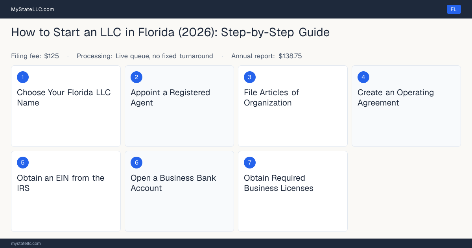Open 'Appoint a Registered Agent' card
This screenshot has height=248, width=472.
coord(179,106)
